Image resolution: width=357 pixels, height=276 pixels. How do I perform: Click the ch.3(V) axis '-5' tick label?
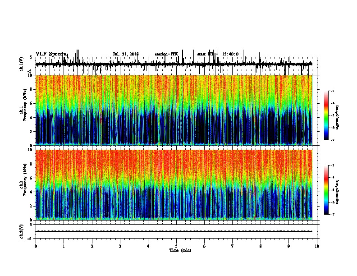click(x=30, y=239)
